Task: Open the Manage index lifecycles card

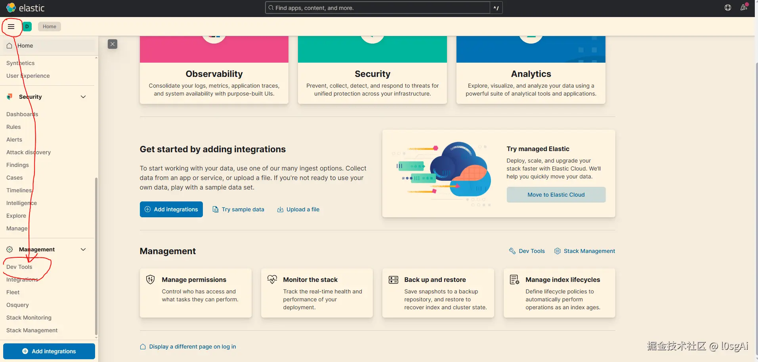Action: point(559,293)
